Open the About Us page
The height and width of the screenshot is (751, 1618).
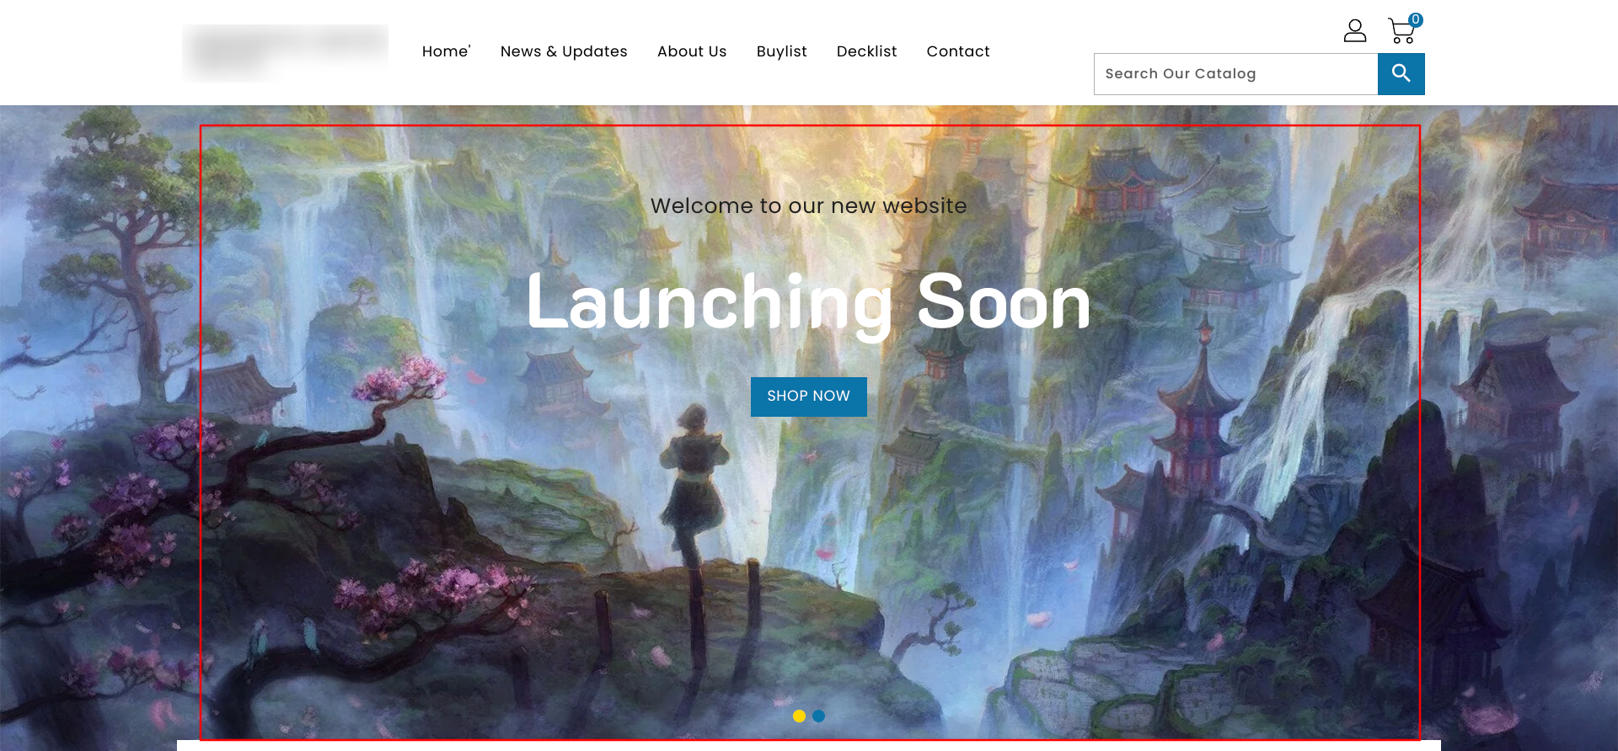click(692, 51)
